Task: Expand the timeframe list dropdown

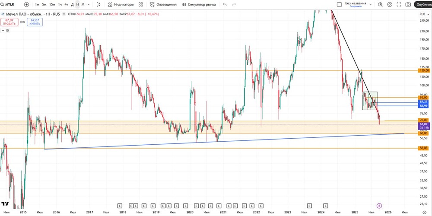Action: [x=89, y=4]
